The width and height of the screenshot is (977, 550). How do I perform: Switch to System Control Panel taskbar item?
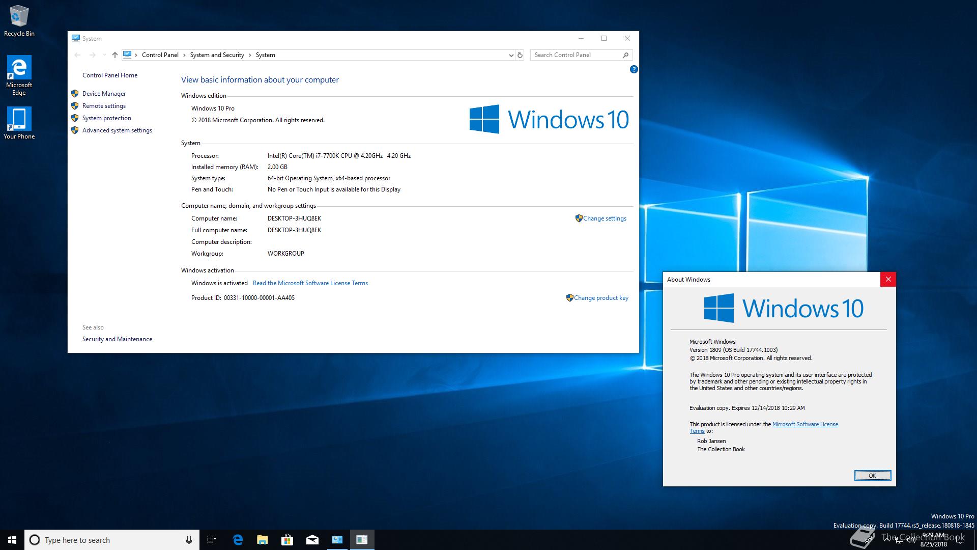pyautogui.click(x=337, y=540)
